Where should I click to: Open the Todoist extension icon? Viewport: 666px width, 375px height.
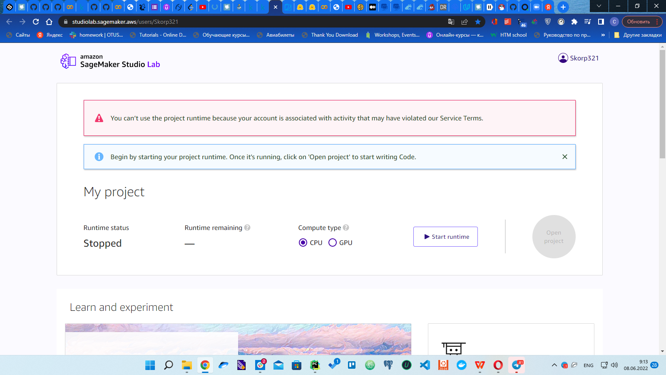click(508, 22)
